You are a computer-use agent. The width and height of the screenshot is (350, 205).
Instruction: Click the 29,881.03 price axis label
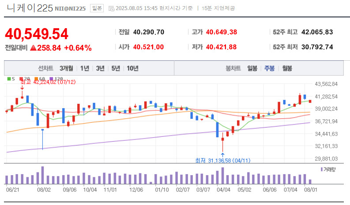(326, 159)
